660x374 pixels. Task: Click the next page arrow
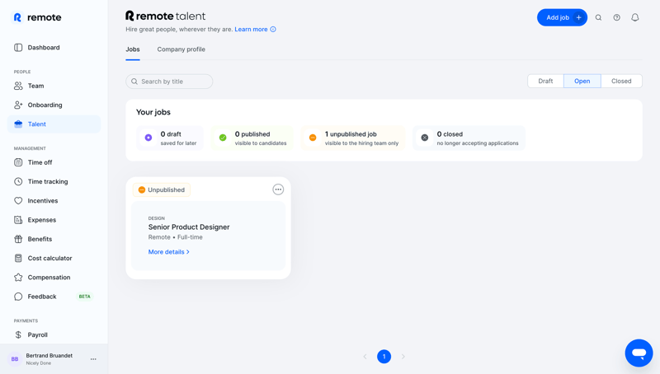(x=403, y=357)
